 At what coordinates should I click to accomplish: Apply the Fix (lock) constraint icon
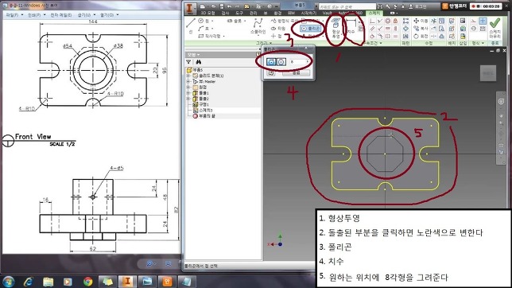(395, 21)
